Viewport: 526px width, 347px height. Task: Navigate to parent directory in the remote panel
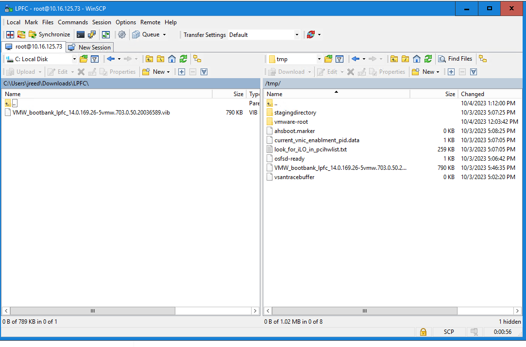point(393,59)
